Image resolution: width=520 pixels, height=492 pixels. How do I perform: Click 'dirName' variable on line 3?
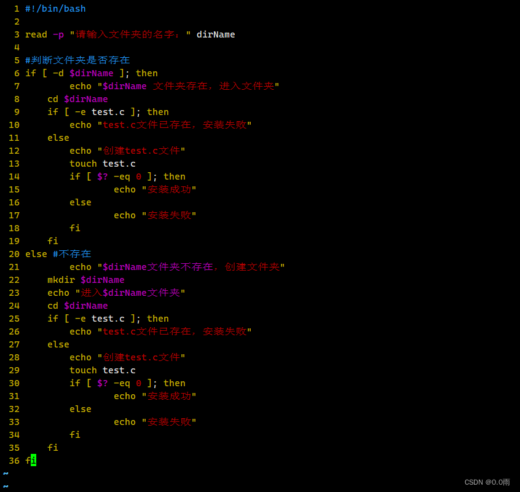216,34
